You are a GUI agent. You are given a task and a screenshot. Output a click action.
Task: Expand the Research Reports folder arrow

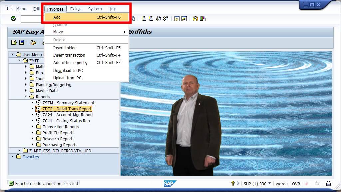pos(33,138)
